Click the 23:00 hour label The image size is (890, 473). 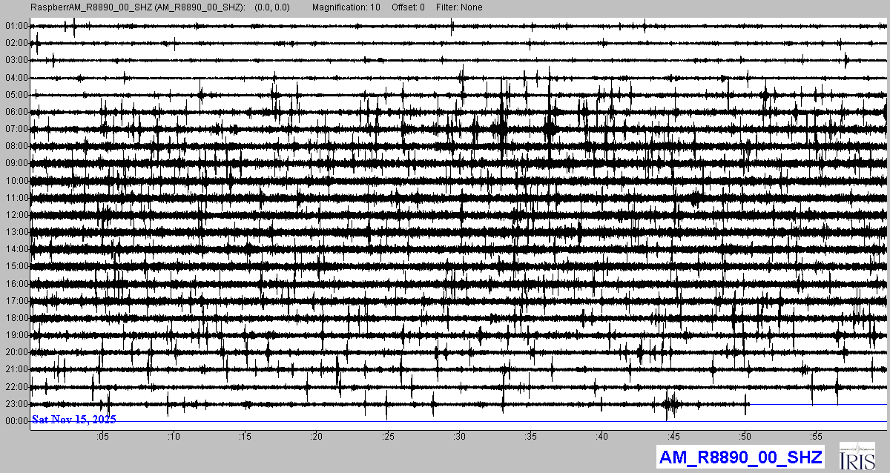point(16,404)
